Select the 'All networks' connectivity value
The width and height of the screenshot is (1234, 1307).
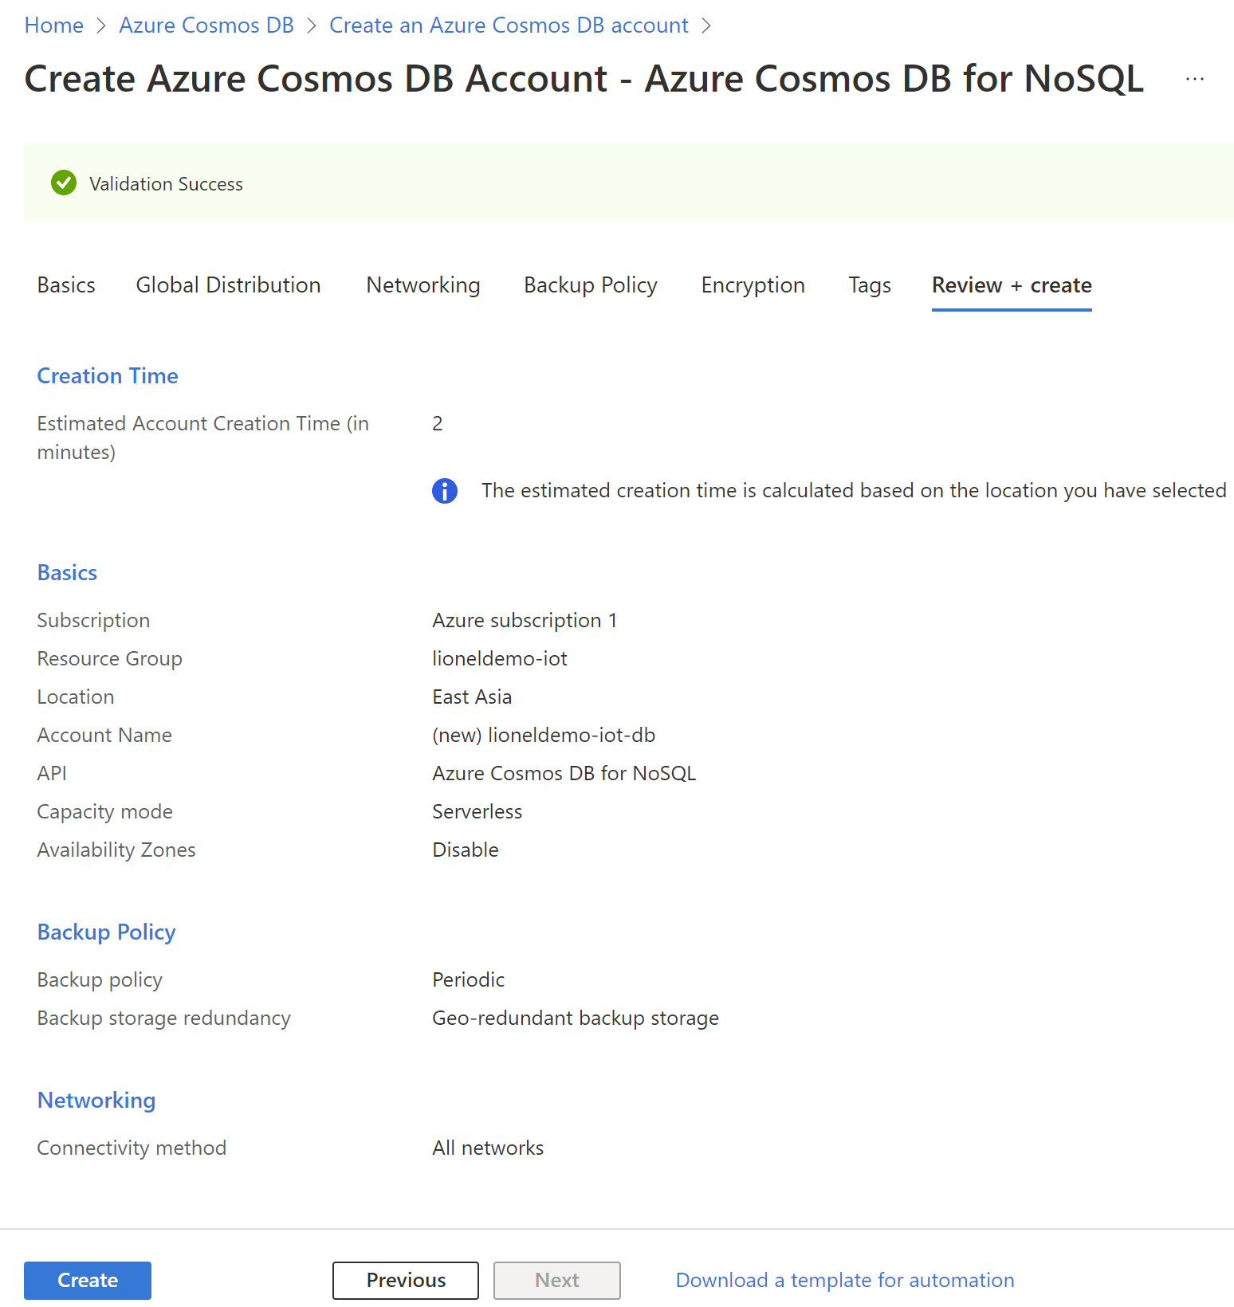(488, 1148)
